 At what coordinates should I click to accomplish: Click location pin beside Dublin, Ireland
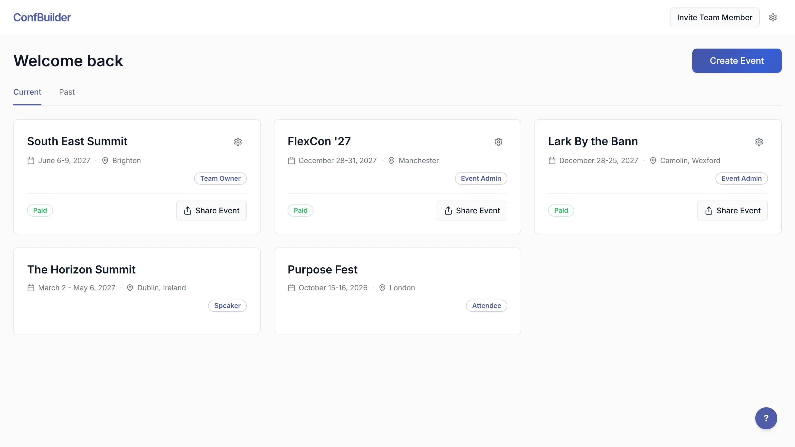pyautogui.click(x=130, y=288)
